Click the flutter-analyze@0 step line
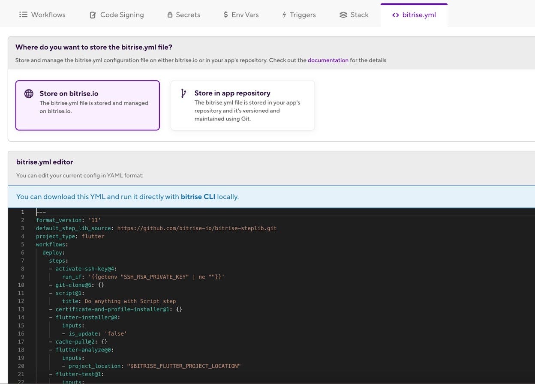The height and width of the screenshot is (384, 535). [81, 350]
